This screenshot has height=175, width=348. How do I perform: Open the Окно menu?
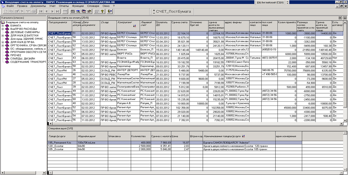(x=106, y=6)
